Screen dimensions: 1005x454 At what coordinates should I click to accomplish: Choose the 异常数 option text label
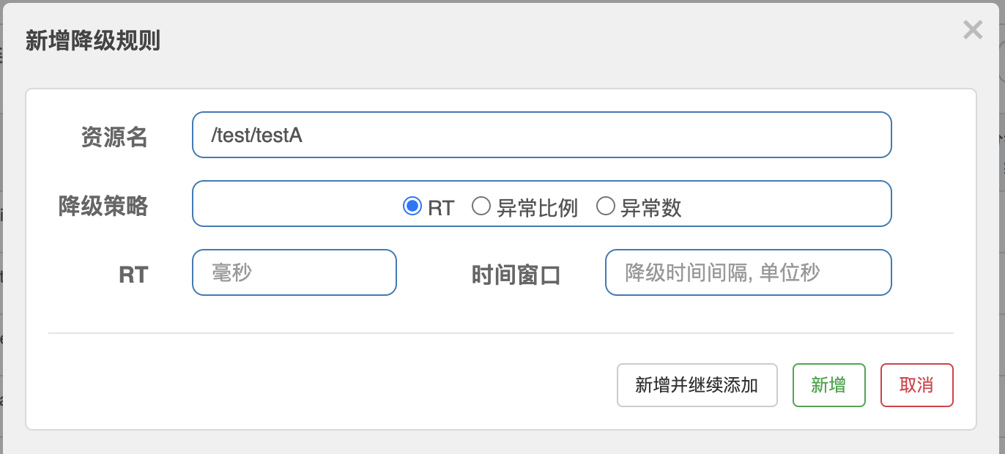pyautogui.click(x=650, y=208)
